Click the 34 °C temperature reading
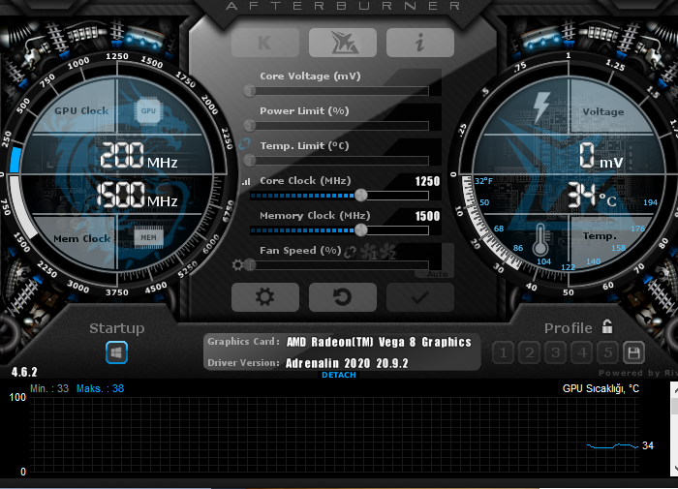Viewport: 678px width, 489px height. 592,195
